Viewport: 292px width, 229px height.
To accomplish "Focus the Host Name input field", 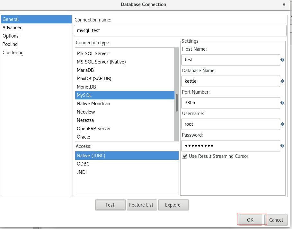I will [231, 60].
